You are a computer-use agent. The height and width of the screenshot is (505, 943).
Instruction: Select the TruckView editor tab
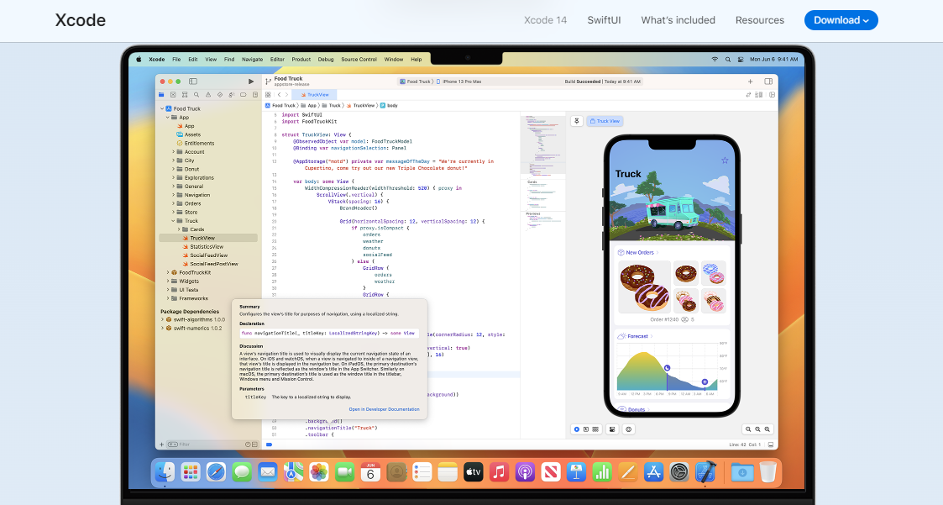(x=318, y=95)
